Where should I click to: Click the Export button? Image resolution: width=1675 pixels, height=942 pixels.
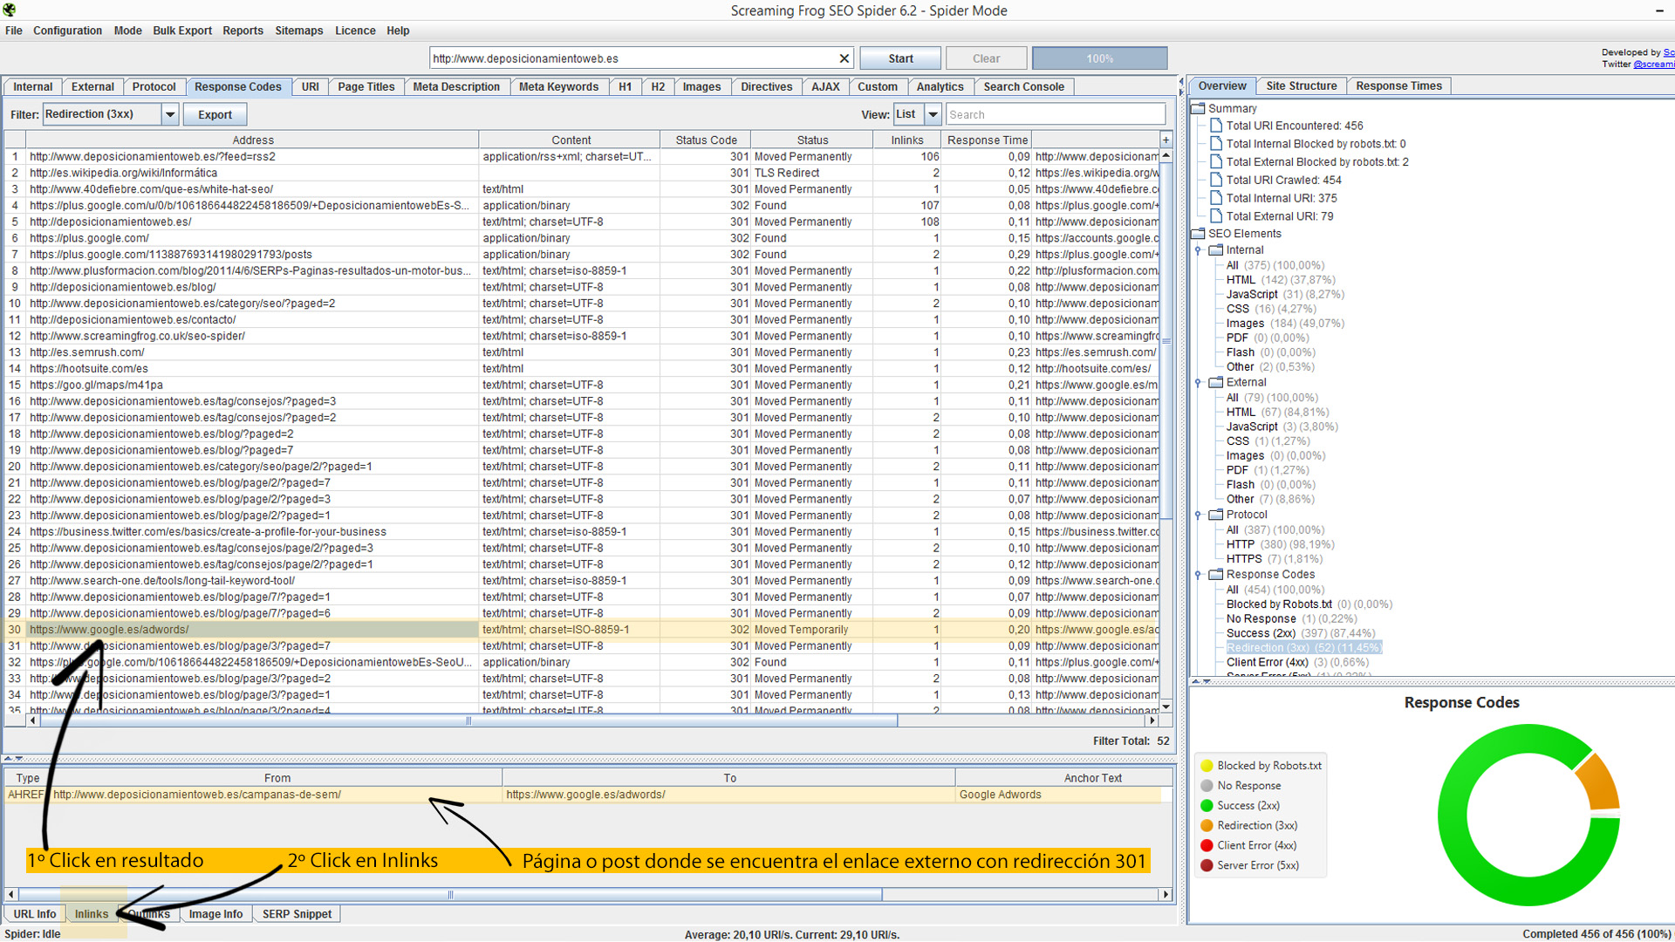215,114
